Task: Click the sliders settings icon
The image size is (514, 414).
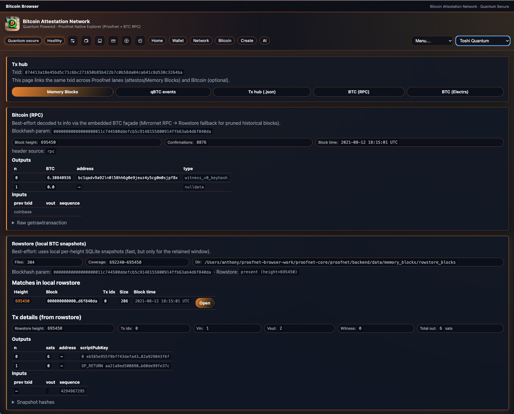Action: 73,41
